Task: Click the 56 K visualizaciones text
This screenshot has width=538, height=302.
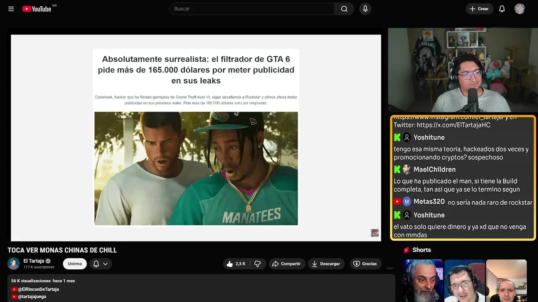Action: (31, 281)
